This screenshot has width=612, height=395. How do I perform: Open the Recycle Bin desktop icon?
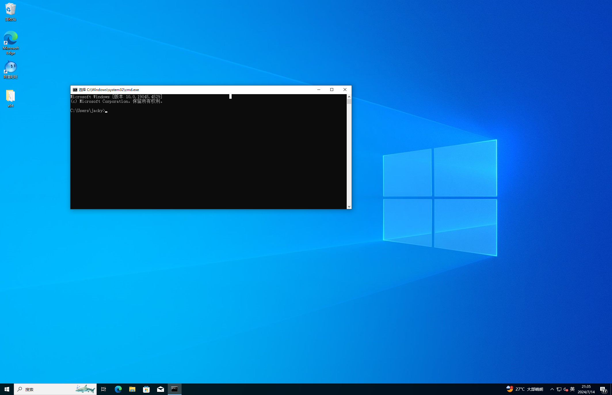[11, 12]
